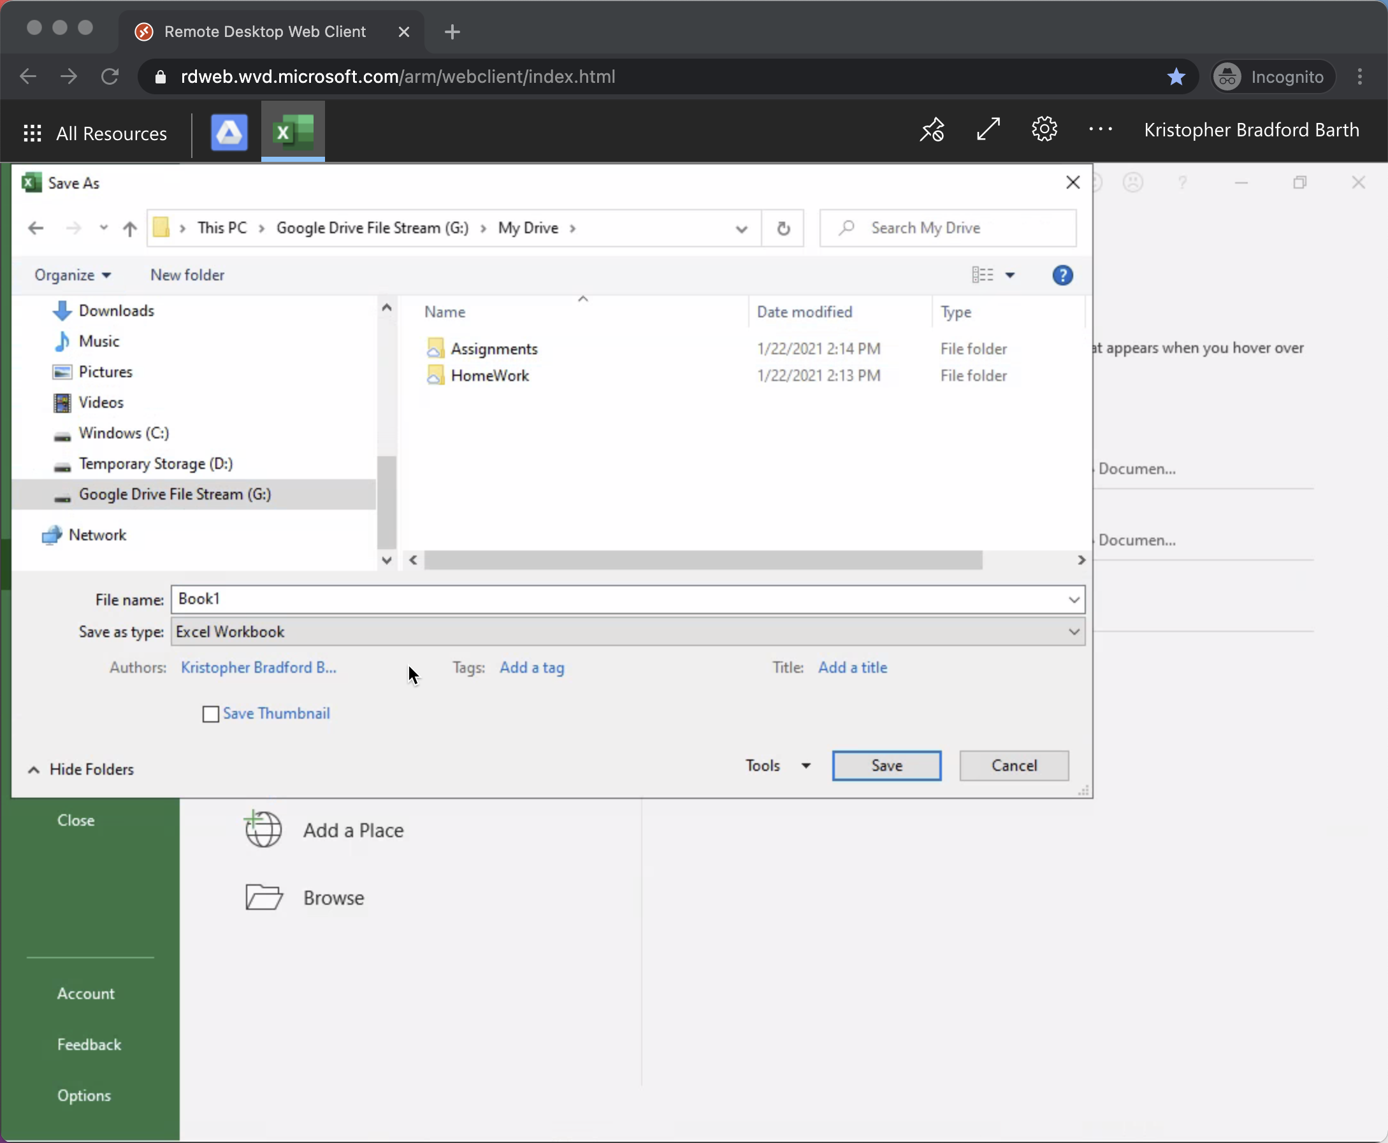Enable the Save Thumbnail checkbox
This screenshot has height=1143, width=1388.
(211, 714)
